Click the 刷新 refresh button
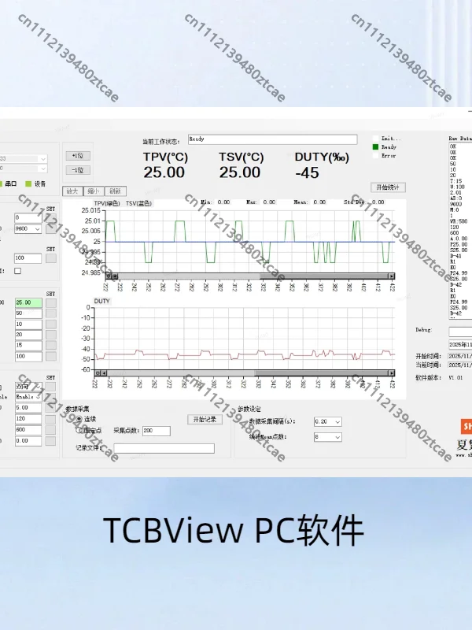This screenshot has width=472, height=630. pos(115,191)
